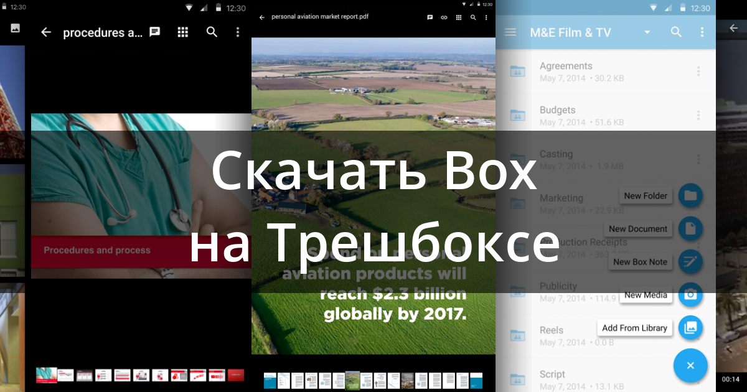The height and width of the screenshot is (392, 747).
Task: Open options menu for Agreements folder
Action: click(698, 72)
